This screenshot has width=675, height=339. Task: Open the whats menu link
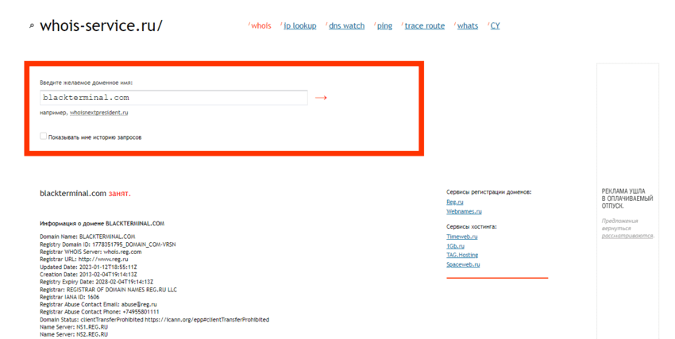click(467, 25)
